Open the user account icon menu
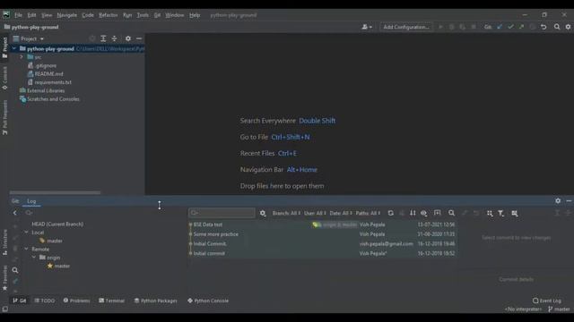Screen dimensions: 574x322 (x=367, y=27)
